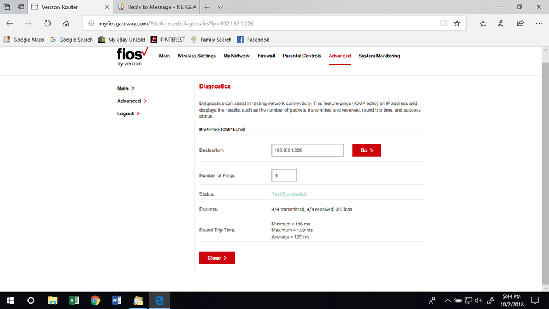Open Google Maps bookmark
Screen dimensions: 549x309
(x=24, y=40)
